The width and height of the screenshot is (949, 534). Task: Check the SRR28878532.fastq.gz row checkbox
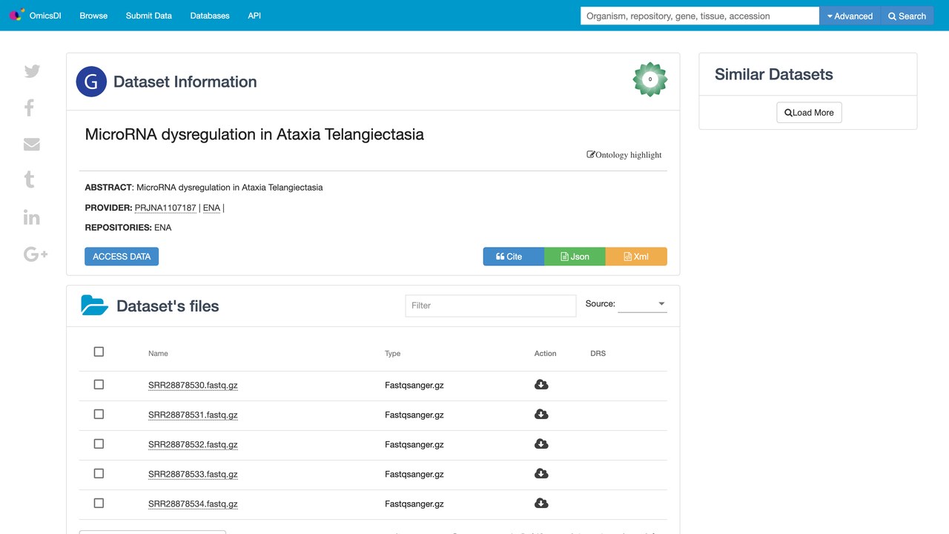99,444
